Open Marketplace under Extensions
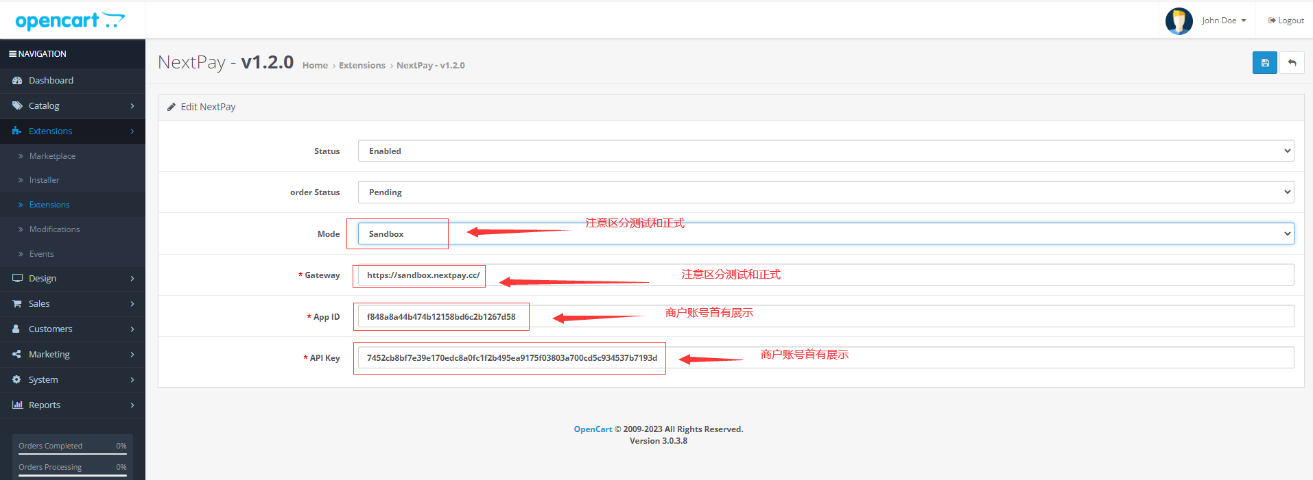The width and height of the screenshot is (1313, 480). [x=52, y=156]
